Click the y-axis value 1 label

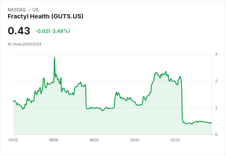click(216, 108)
